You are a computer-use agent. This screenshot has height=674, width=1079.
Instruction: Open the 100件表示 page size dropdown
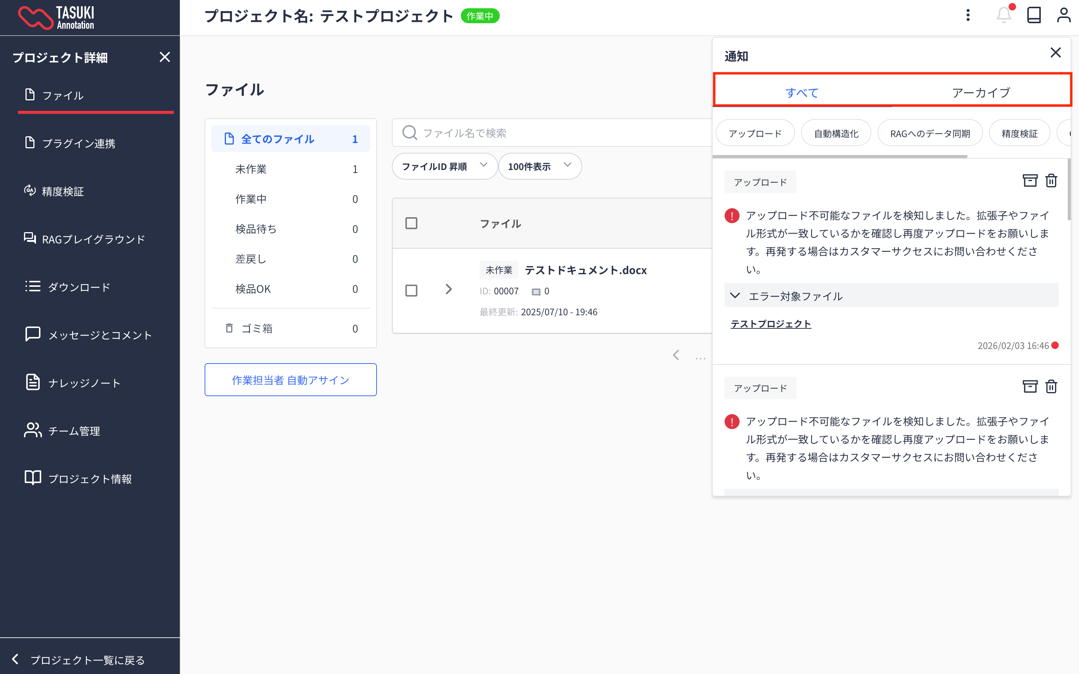click(x=539, y=166)
